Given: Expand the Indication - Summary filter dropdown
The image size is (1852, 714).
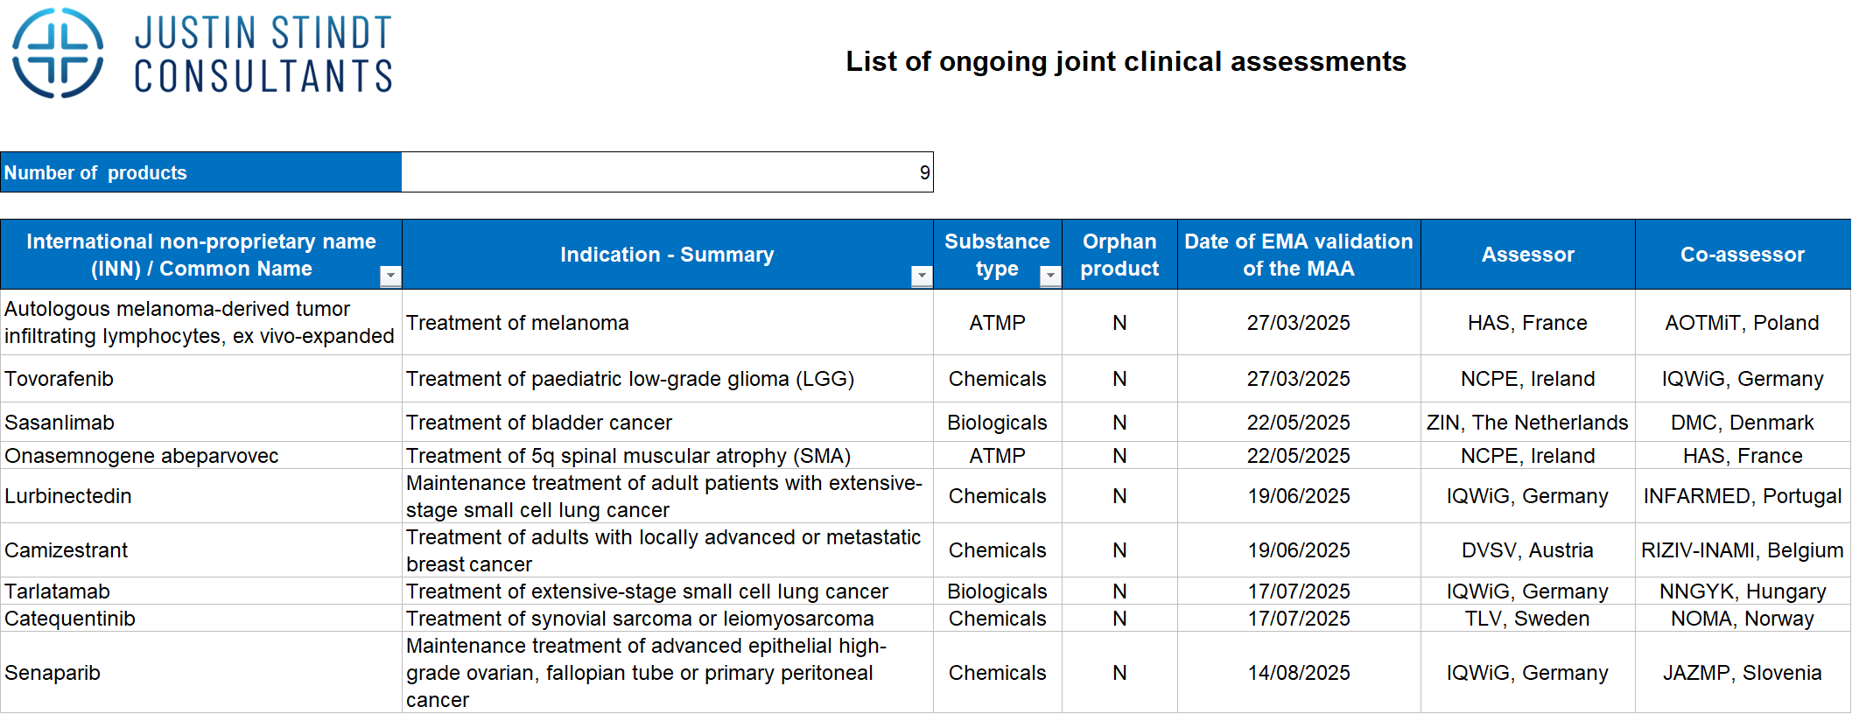Looking at the screenshot, I should (x=921, y=276).
